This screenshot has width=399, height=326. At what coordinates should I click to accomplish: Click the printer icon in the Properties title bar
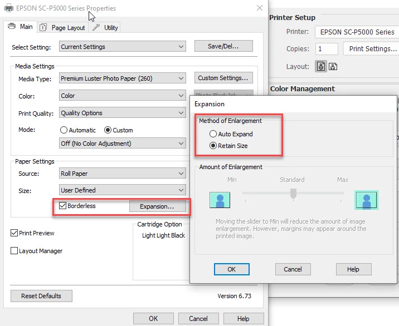click(x=9, y=8)
